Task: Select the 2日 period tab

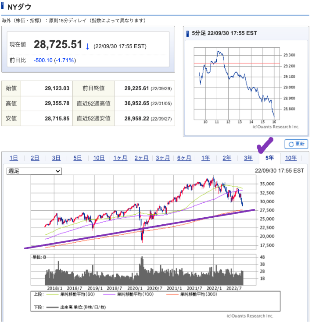Action: coord(35,158)
